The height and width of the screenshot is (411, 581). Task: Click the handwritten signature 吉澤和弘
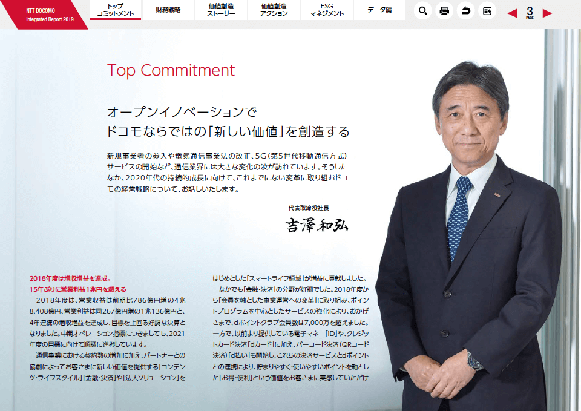(317, 225)
